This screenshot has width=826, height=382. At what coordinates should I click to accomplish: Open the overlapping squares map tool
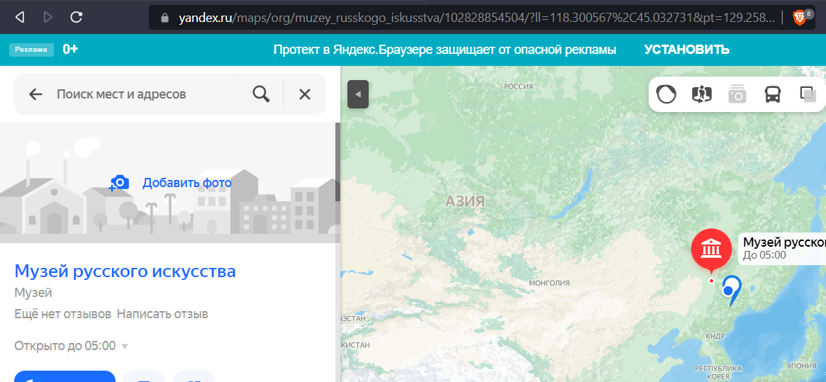(808, 94)
